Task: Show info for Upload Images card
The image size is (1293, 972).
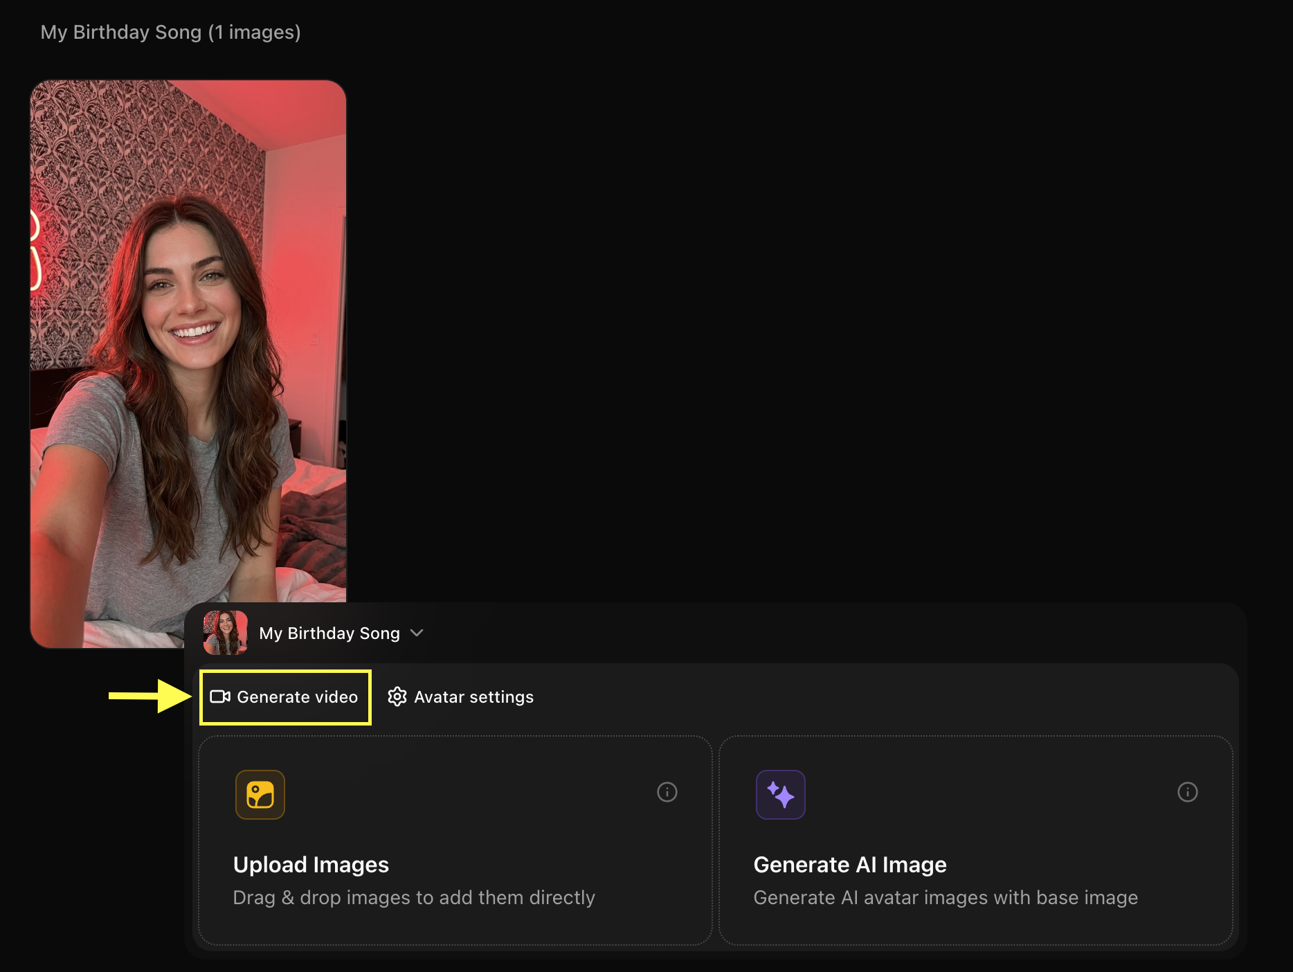Action: [x=667, y=792]
